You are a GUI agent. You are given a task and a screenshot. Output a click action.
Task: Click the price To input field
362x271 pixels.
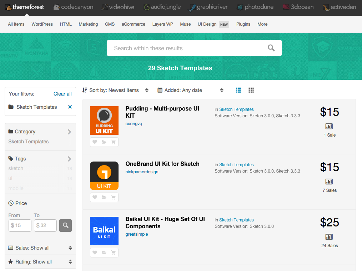coord(45,225)
